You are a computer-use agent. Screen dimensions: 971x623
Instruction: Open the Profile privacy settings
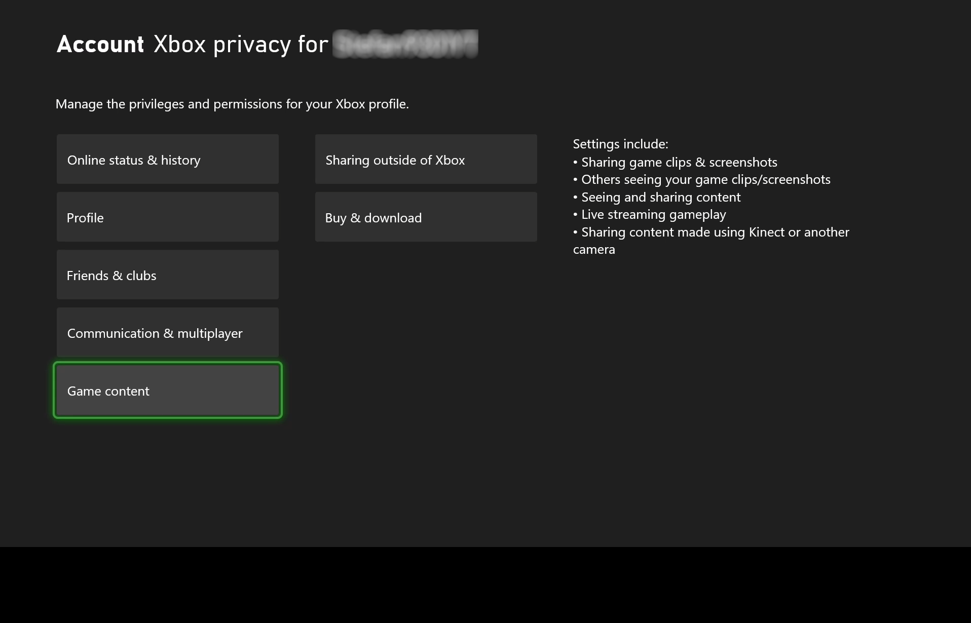pos(168,217)
